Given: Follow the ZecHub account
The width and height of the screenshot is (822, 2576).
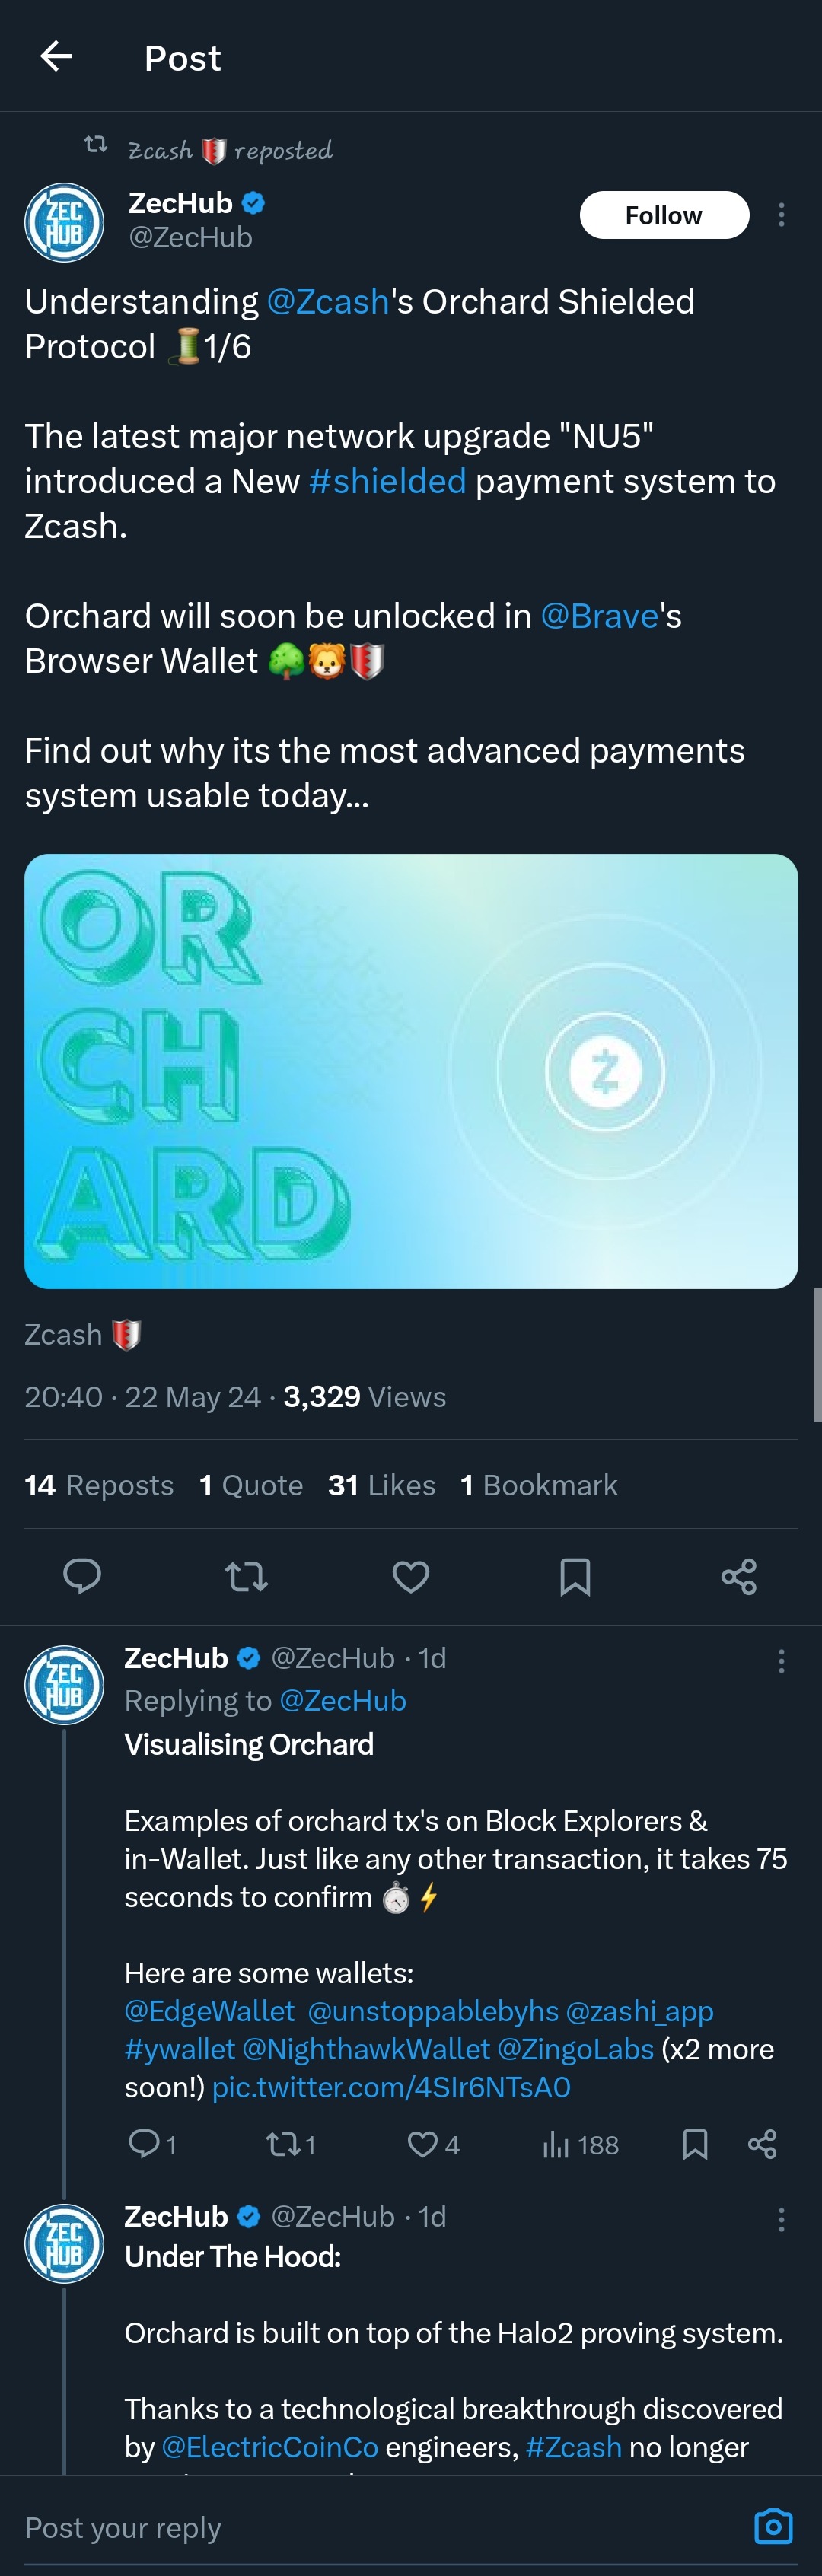Looking at the screenshot, I should pyautogui.click(x=664, y=215).
